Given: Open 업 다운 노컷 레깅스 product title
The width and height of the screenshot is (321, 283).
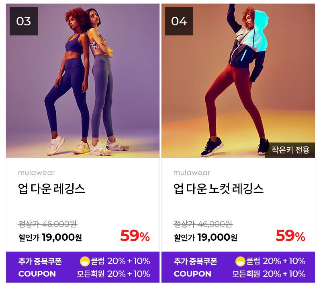Looking at the screenshot, I should 219,189.
